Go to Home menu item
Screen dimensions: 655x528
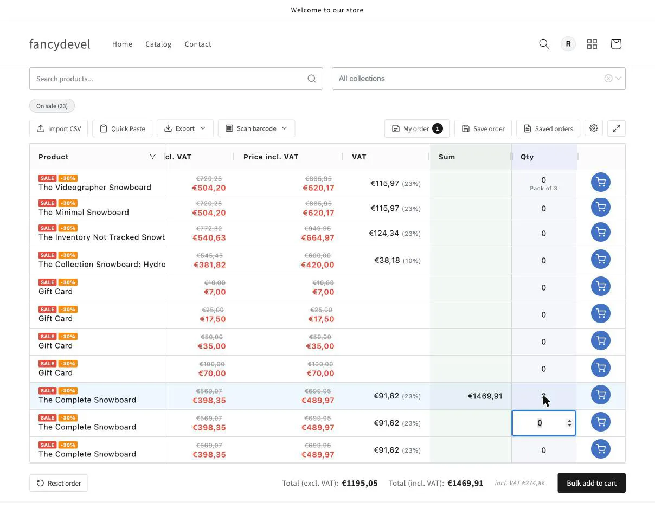click(122, 44)
